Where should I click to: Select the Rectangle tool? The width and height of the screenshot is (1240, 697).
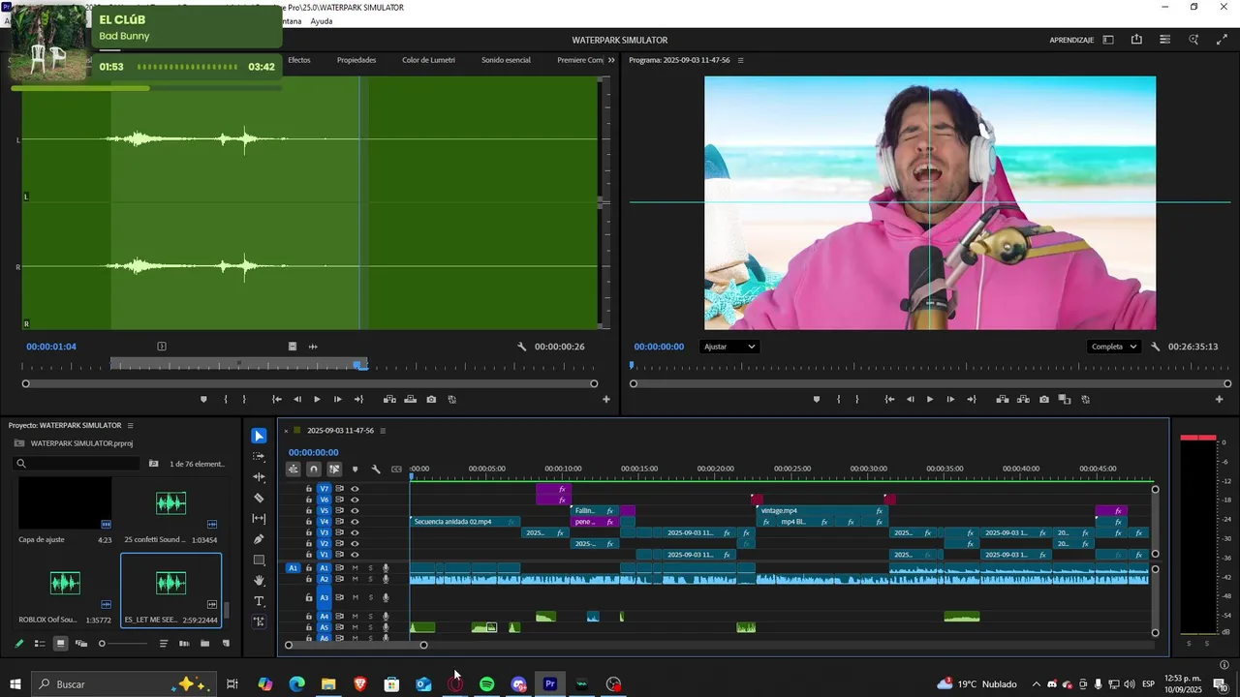pyautogui.click(x=259, y=560)
